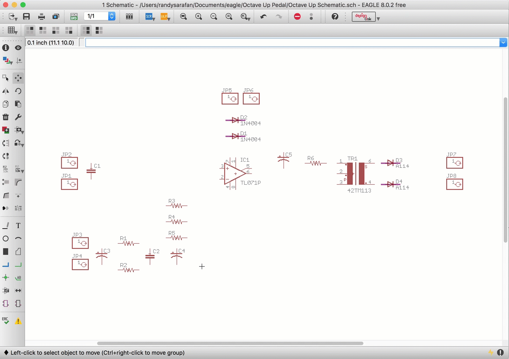Toggle the Show eye tool
Screen dimensions: 509x359
[18, 48]
